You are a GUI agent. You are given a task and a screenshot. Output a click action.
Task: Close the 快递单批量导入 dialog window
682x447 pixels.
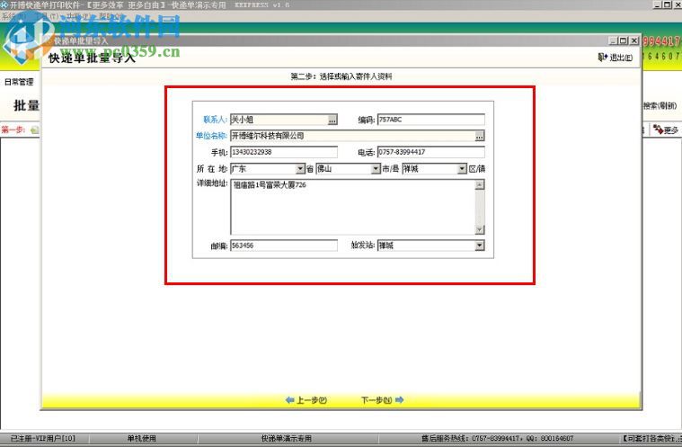pyautogui.click(x=634, y=40)
